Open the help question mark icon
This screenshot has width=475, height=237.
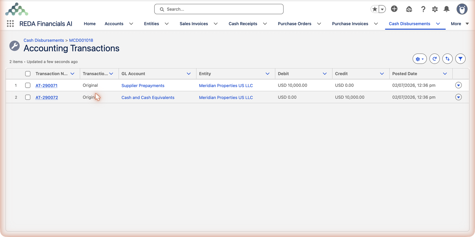coord(423,9)
